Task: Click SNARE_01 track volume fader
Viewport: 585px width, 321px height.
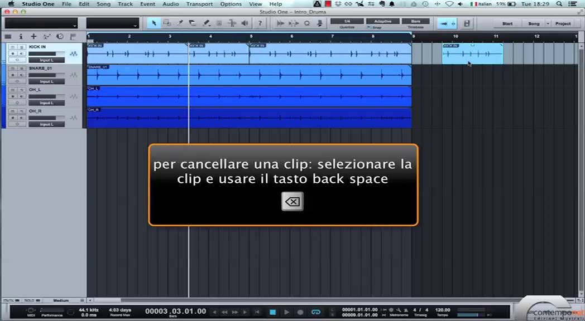Action: click(x=47, y=75)
